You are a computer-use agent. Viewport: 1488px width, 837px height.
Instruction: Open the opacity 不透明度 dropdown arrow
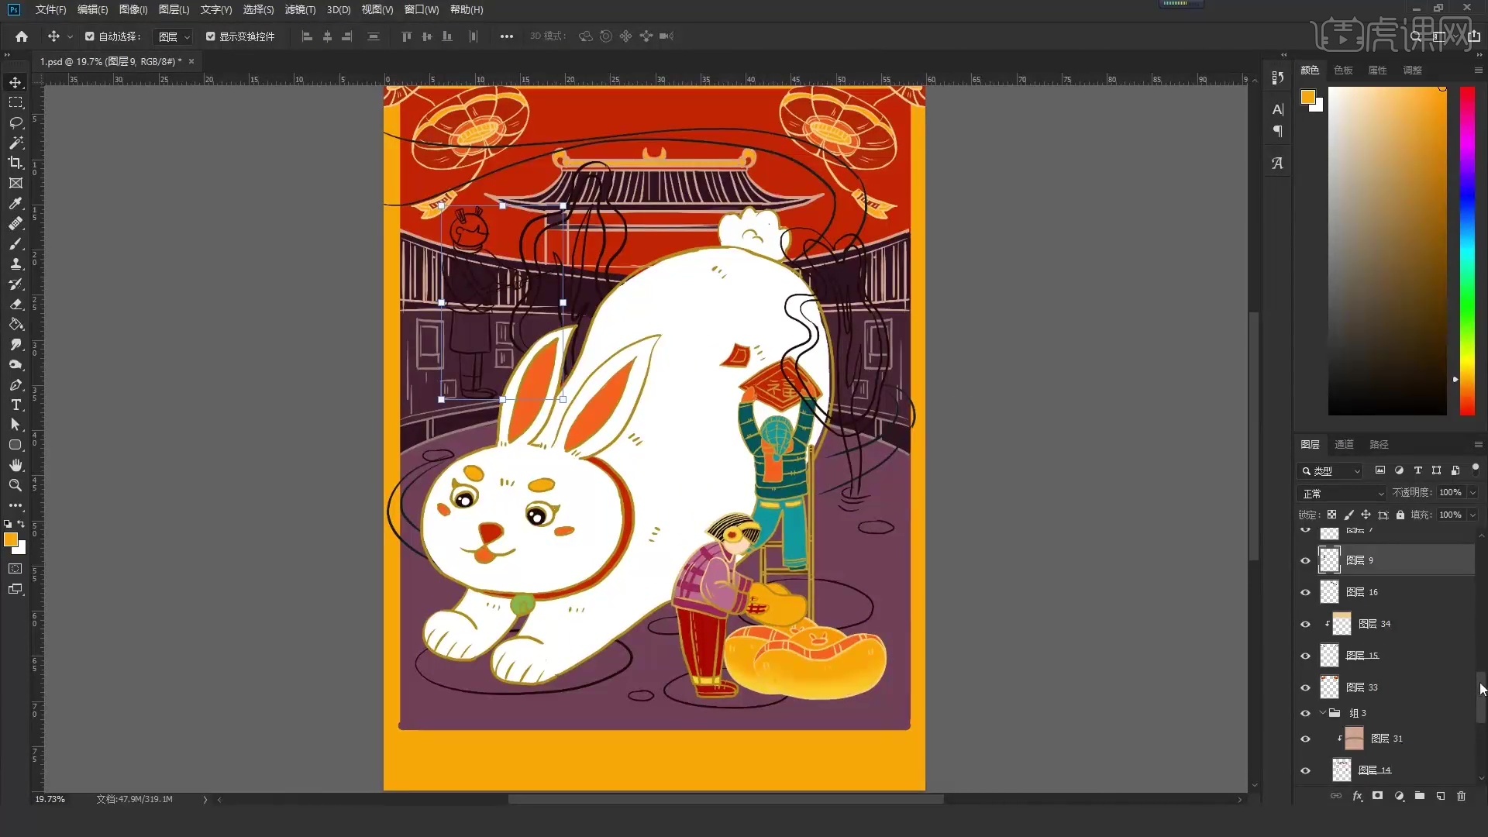pos(1472,493)
